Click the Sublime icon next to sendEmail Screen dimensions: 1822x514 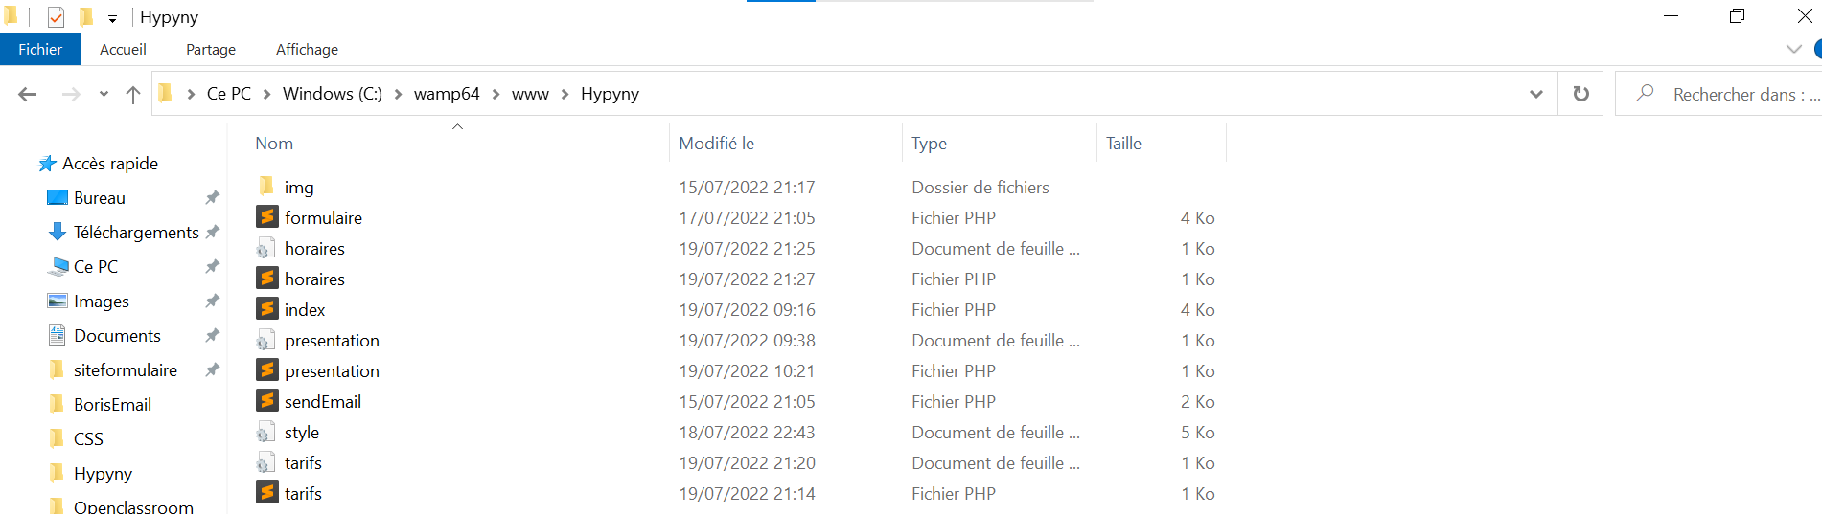tap(267, 401)
